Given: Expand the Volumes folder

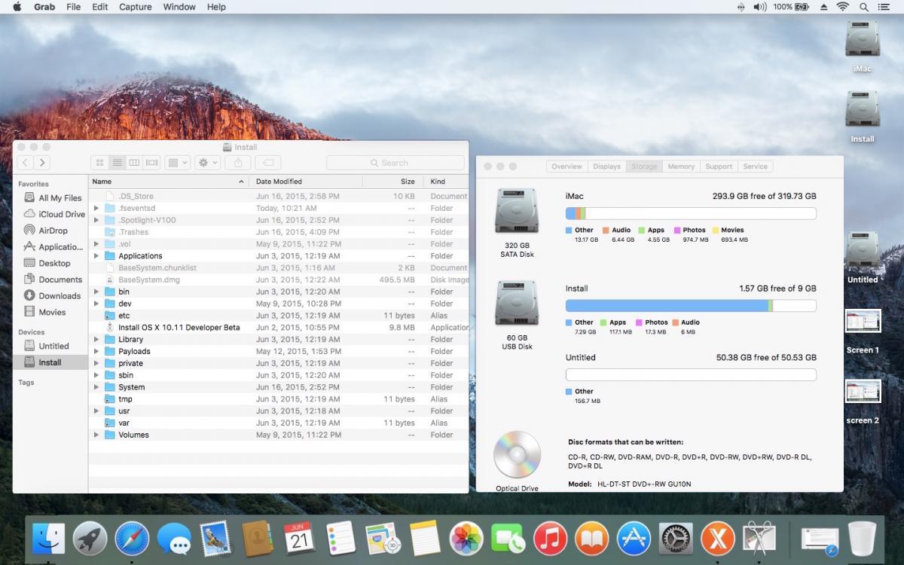Looking at the screenshot, I should (x=96, y=435).
